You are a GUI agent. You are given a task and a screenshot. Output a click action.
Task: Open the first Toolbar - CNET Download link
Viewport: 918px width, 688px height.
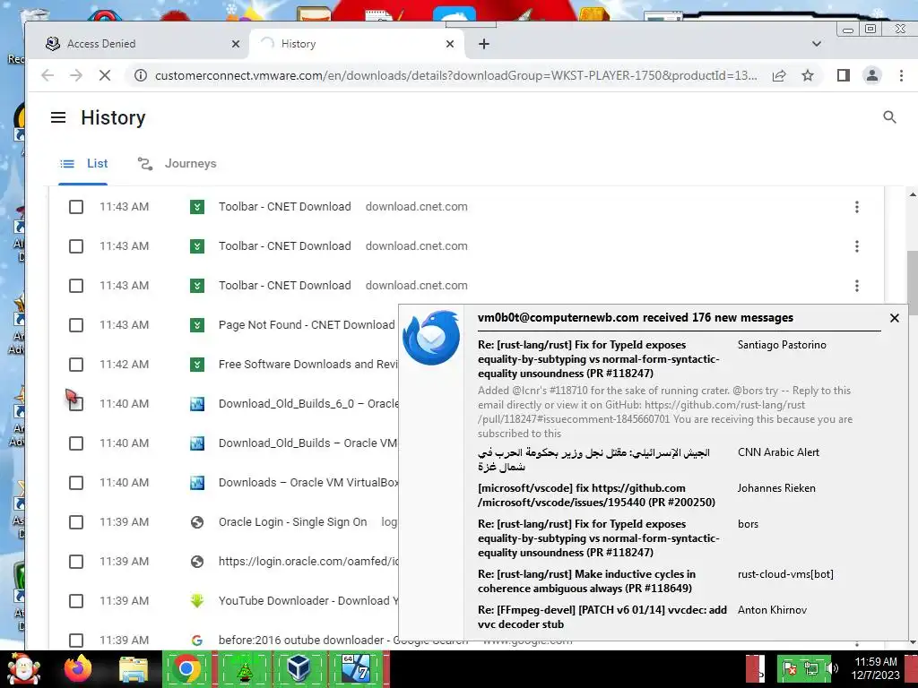tap(284, 207)
